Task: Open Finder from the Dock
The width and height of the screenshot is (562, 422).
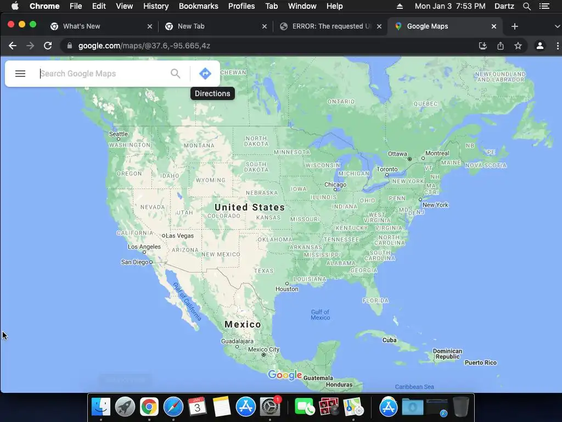Action: [x=101, y=407]
